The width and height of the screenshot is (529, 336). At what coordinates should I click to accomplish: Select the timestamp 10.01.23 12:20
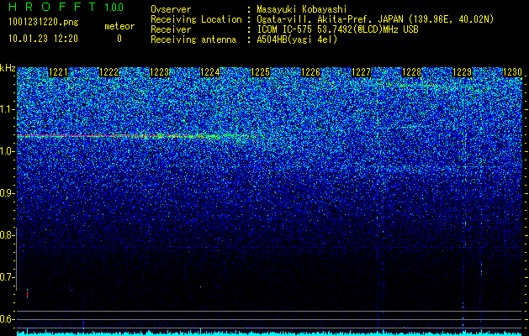click(43, 39)
